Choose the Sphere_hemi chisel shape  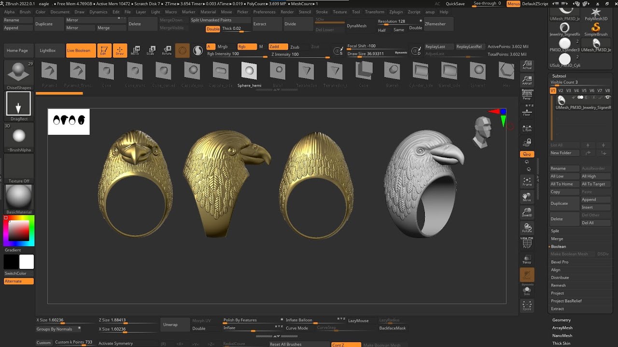click(249, 75)
